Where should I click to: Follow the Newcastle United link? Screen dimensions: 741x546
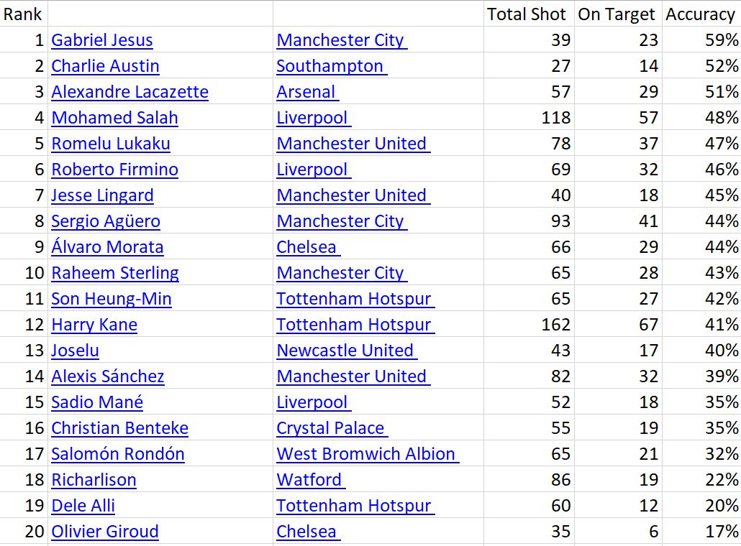point(345,351)
